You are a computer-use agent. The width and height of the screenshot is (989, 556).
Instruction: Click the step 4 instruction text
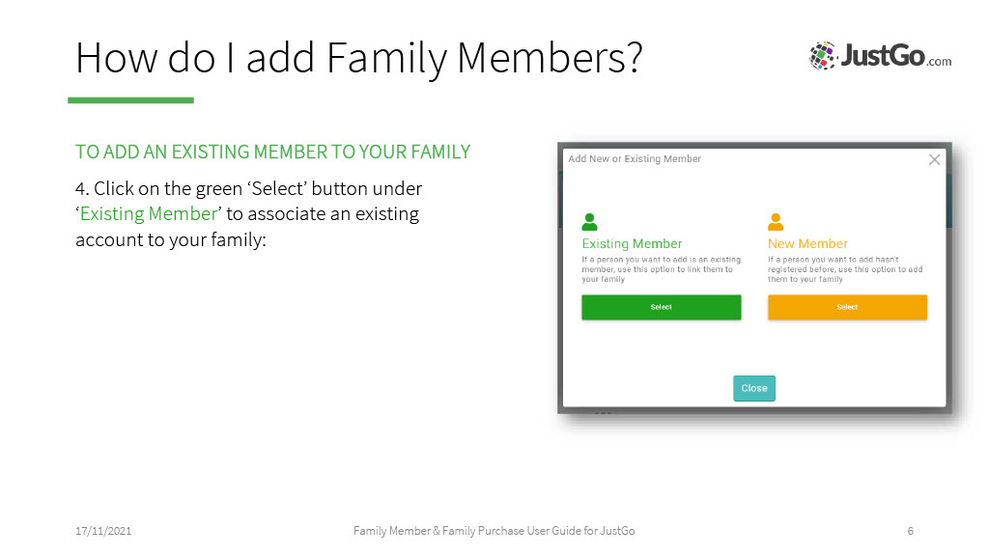click(x=248, y=213)
